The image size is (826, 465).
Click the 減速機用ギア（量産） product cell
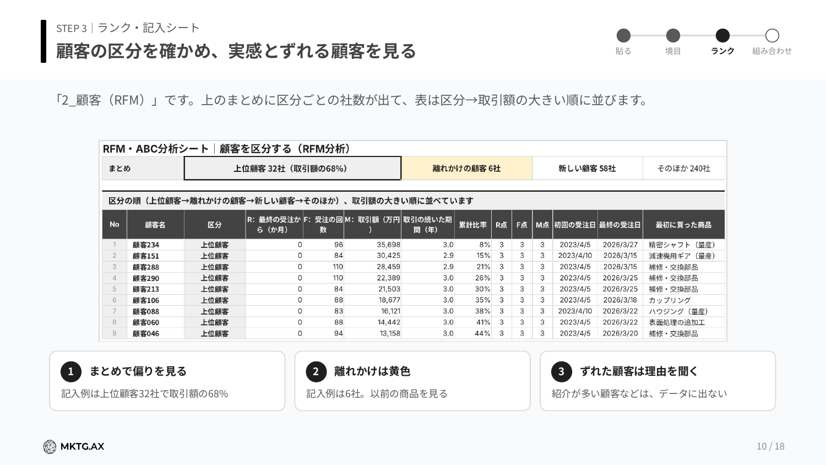[x=683, y=256]
